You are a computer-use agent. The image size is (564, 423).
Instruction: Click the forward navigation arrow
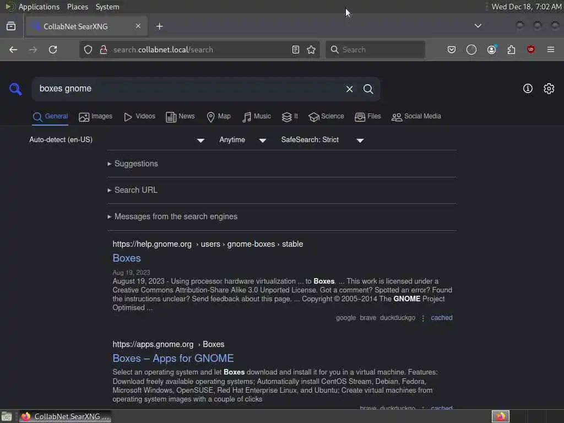pos(32,50)
